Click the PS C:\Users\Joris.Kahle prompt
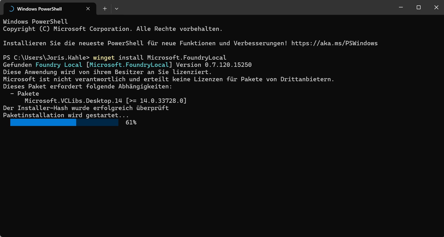 (46, 58)
